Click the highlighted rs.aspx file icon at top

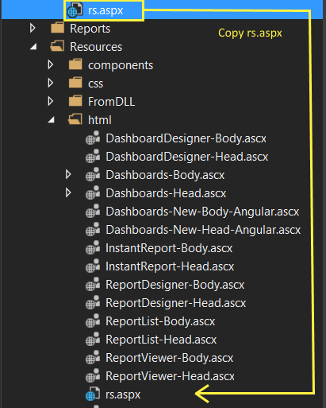coord(75,10)
